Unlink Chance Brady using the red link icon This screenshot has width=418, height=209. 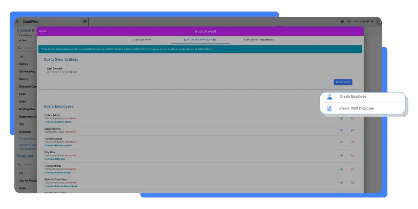click(x=353, y=169)
